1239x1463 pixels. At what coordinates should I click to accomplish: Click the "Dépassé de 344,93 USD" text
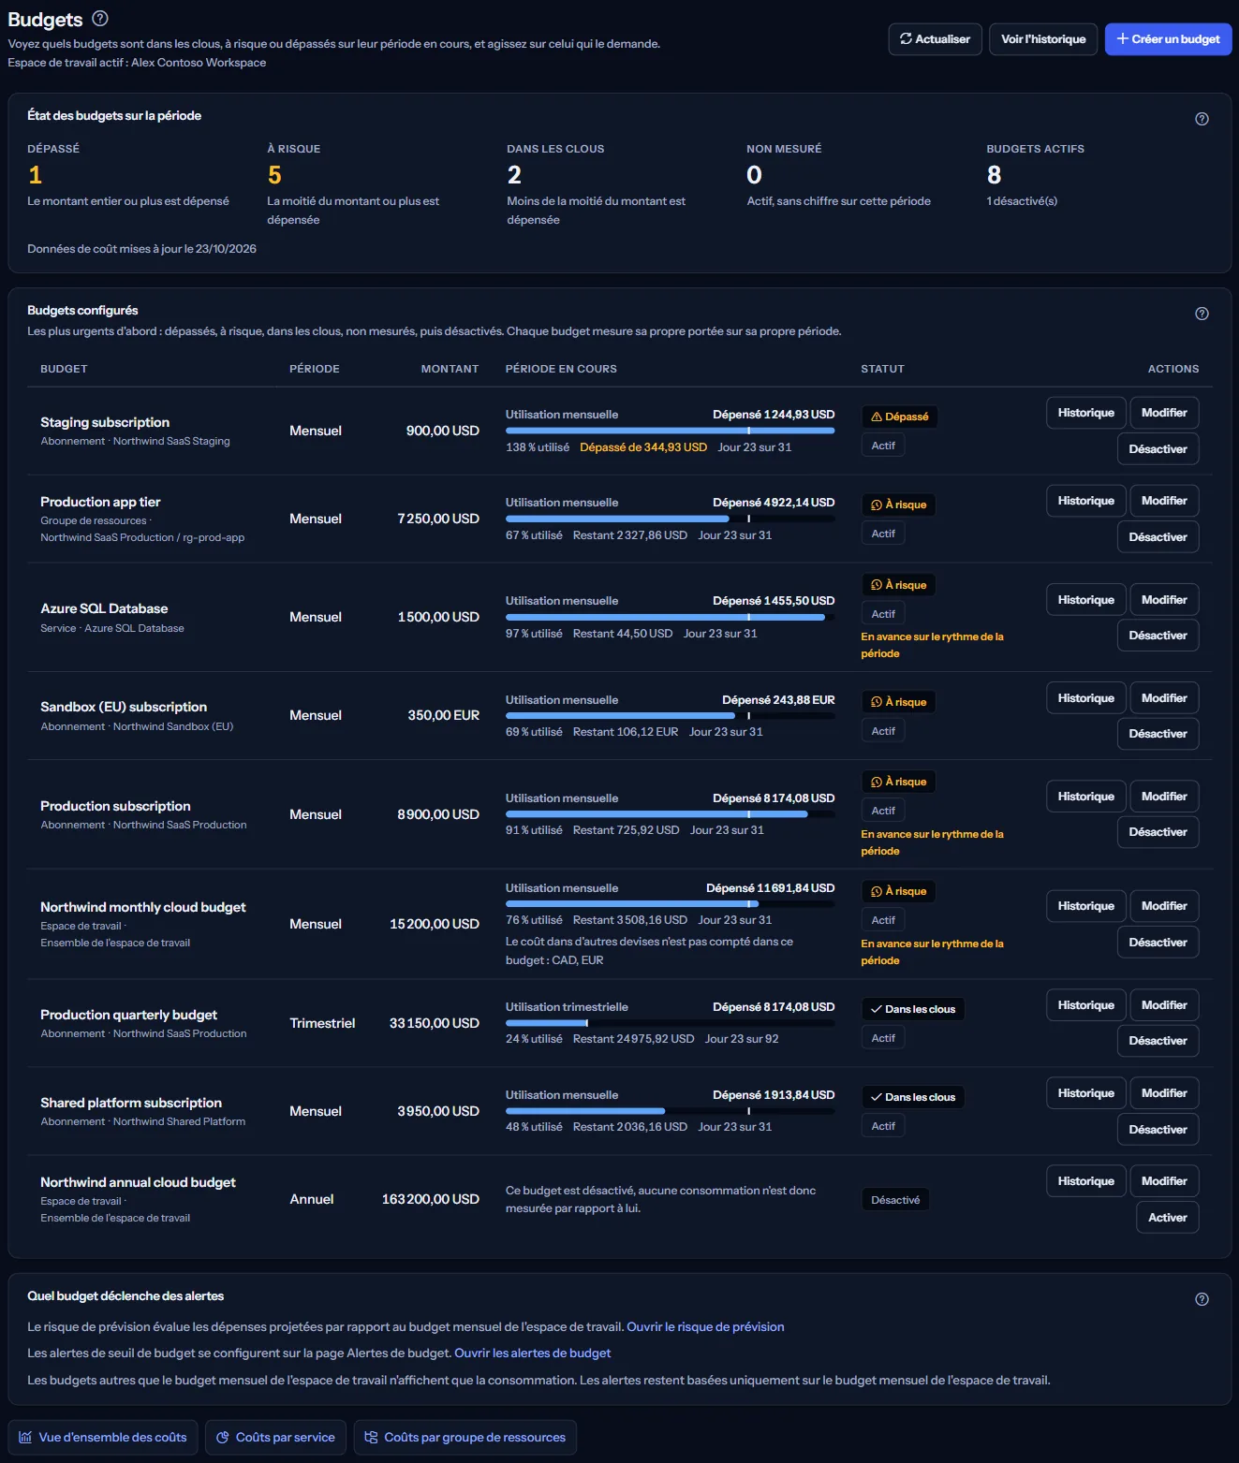[643, 447]
